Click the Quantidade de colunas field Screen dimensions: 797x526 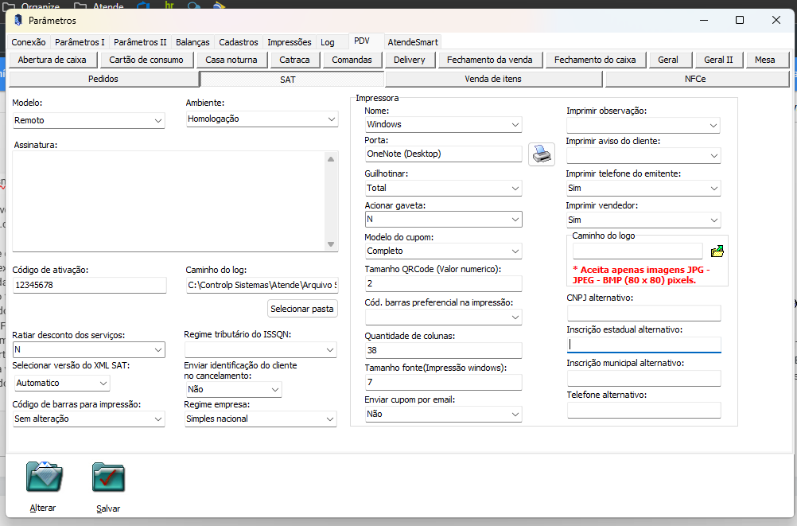pos(443,350)
